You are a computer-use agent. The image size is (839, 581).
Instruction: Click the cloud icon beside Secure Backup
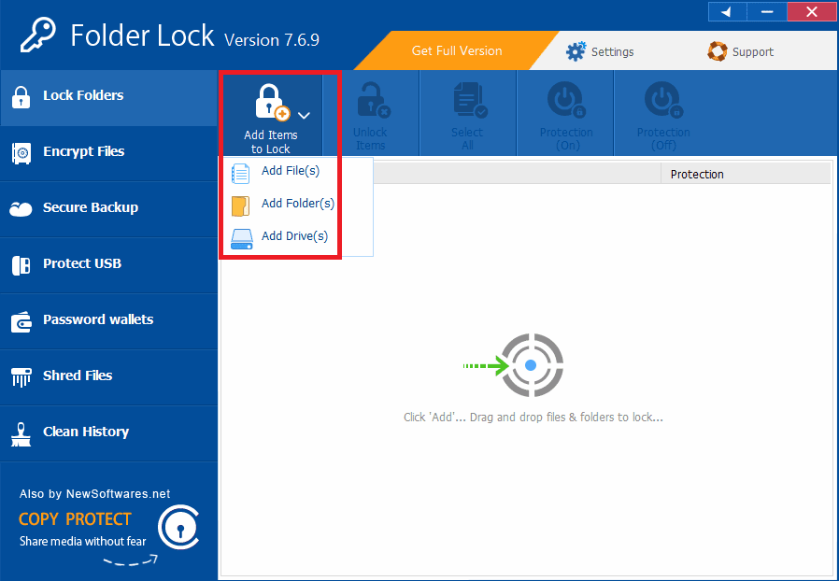click(x=21, y=209)
